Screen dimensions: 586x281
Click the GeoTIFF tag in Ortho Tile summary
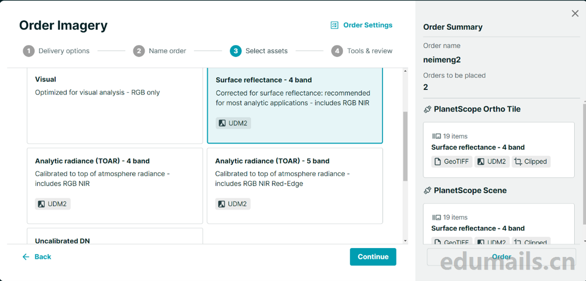452,162
